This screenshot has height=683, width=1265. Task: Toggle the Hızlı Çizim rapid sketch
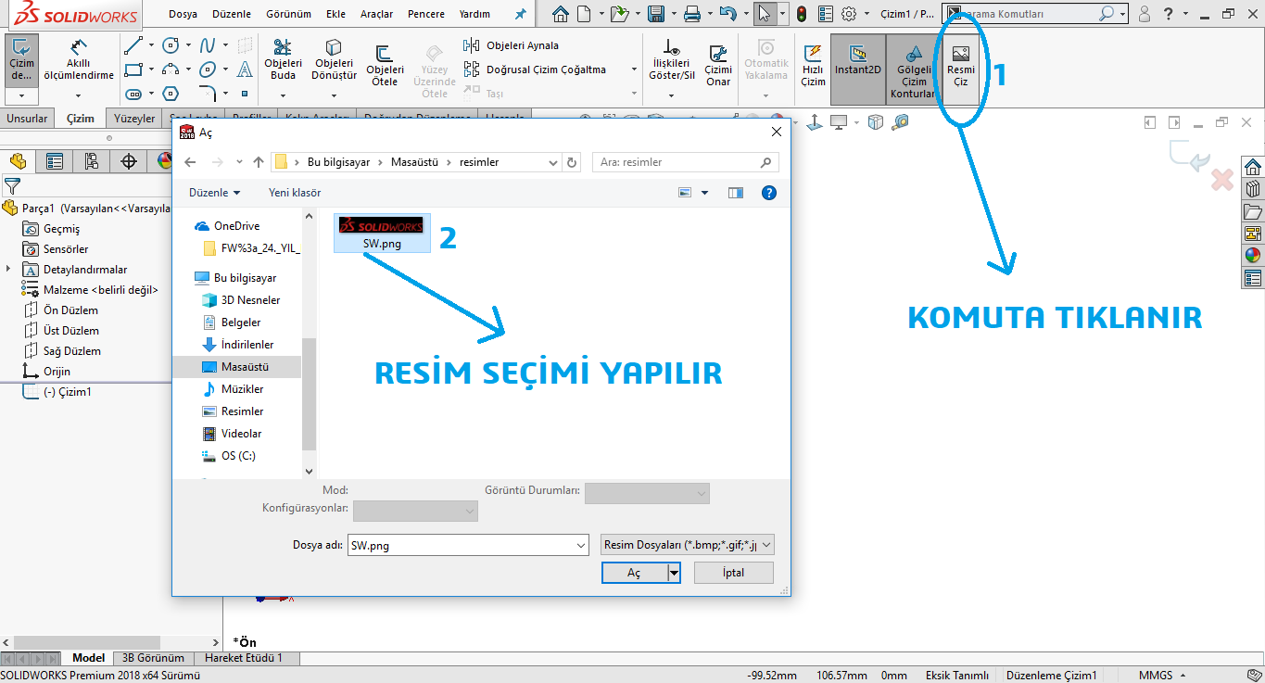point(813,66)
